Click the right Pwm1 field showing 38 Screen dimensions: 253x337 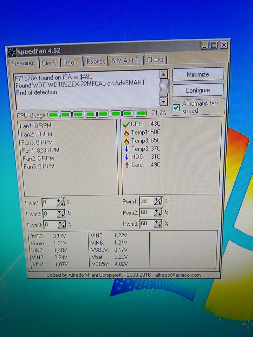tap(147, 201)
